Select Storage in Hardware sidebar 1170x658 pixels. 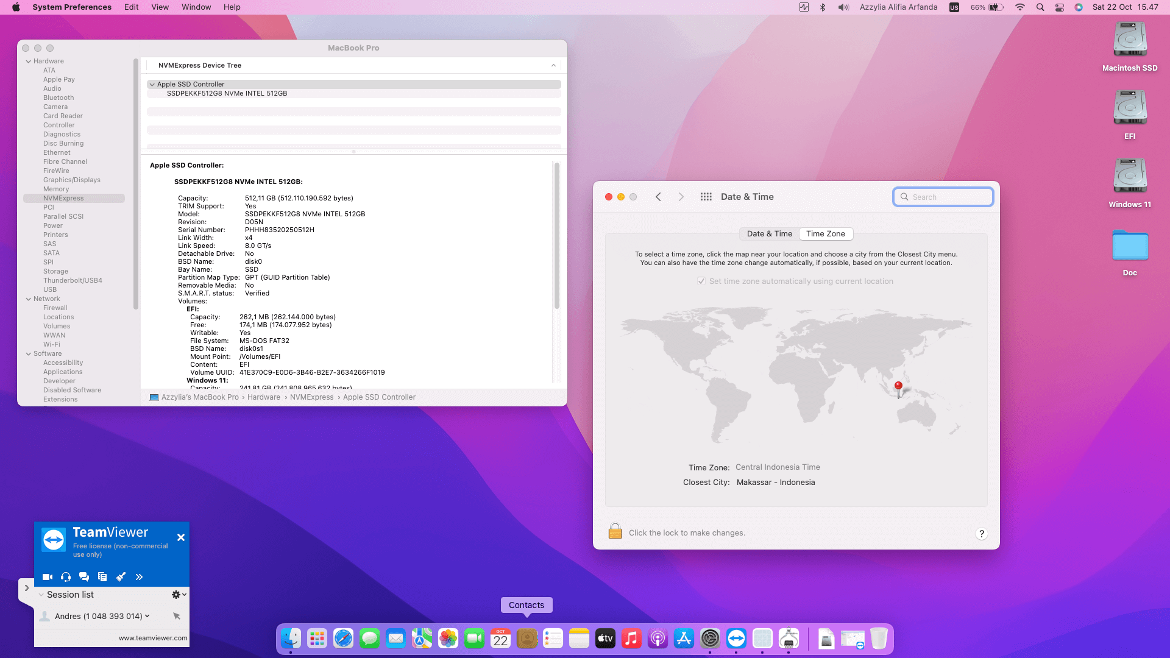[x=55, y=271]
